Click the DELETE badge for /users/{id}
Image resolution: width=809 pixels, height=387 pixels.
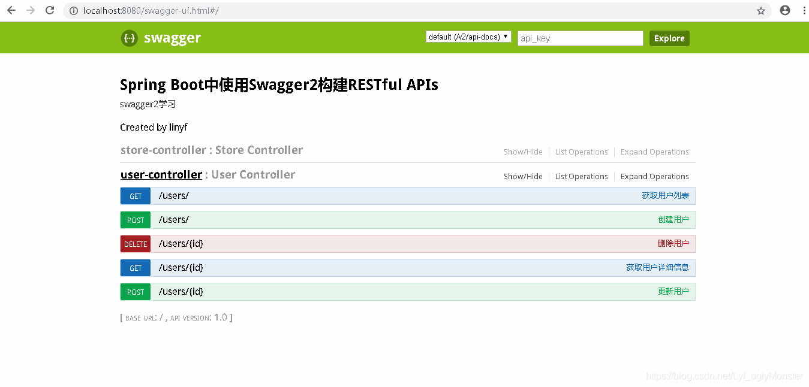(x=136, y=244)
